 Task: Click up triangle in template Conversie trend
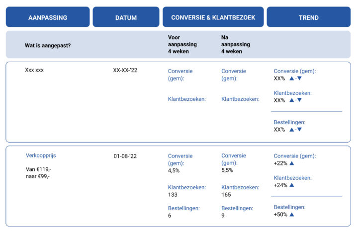click(x=292, y=78)
